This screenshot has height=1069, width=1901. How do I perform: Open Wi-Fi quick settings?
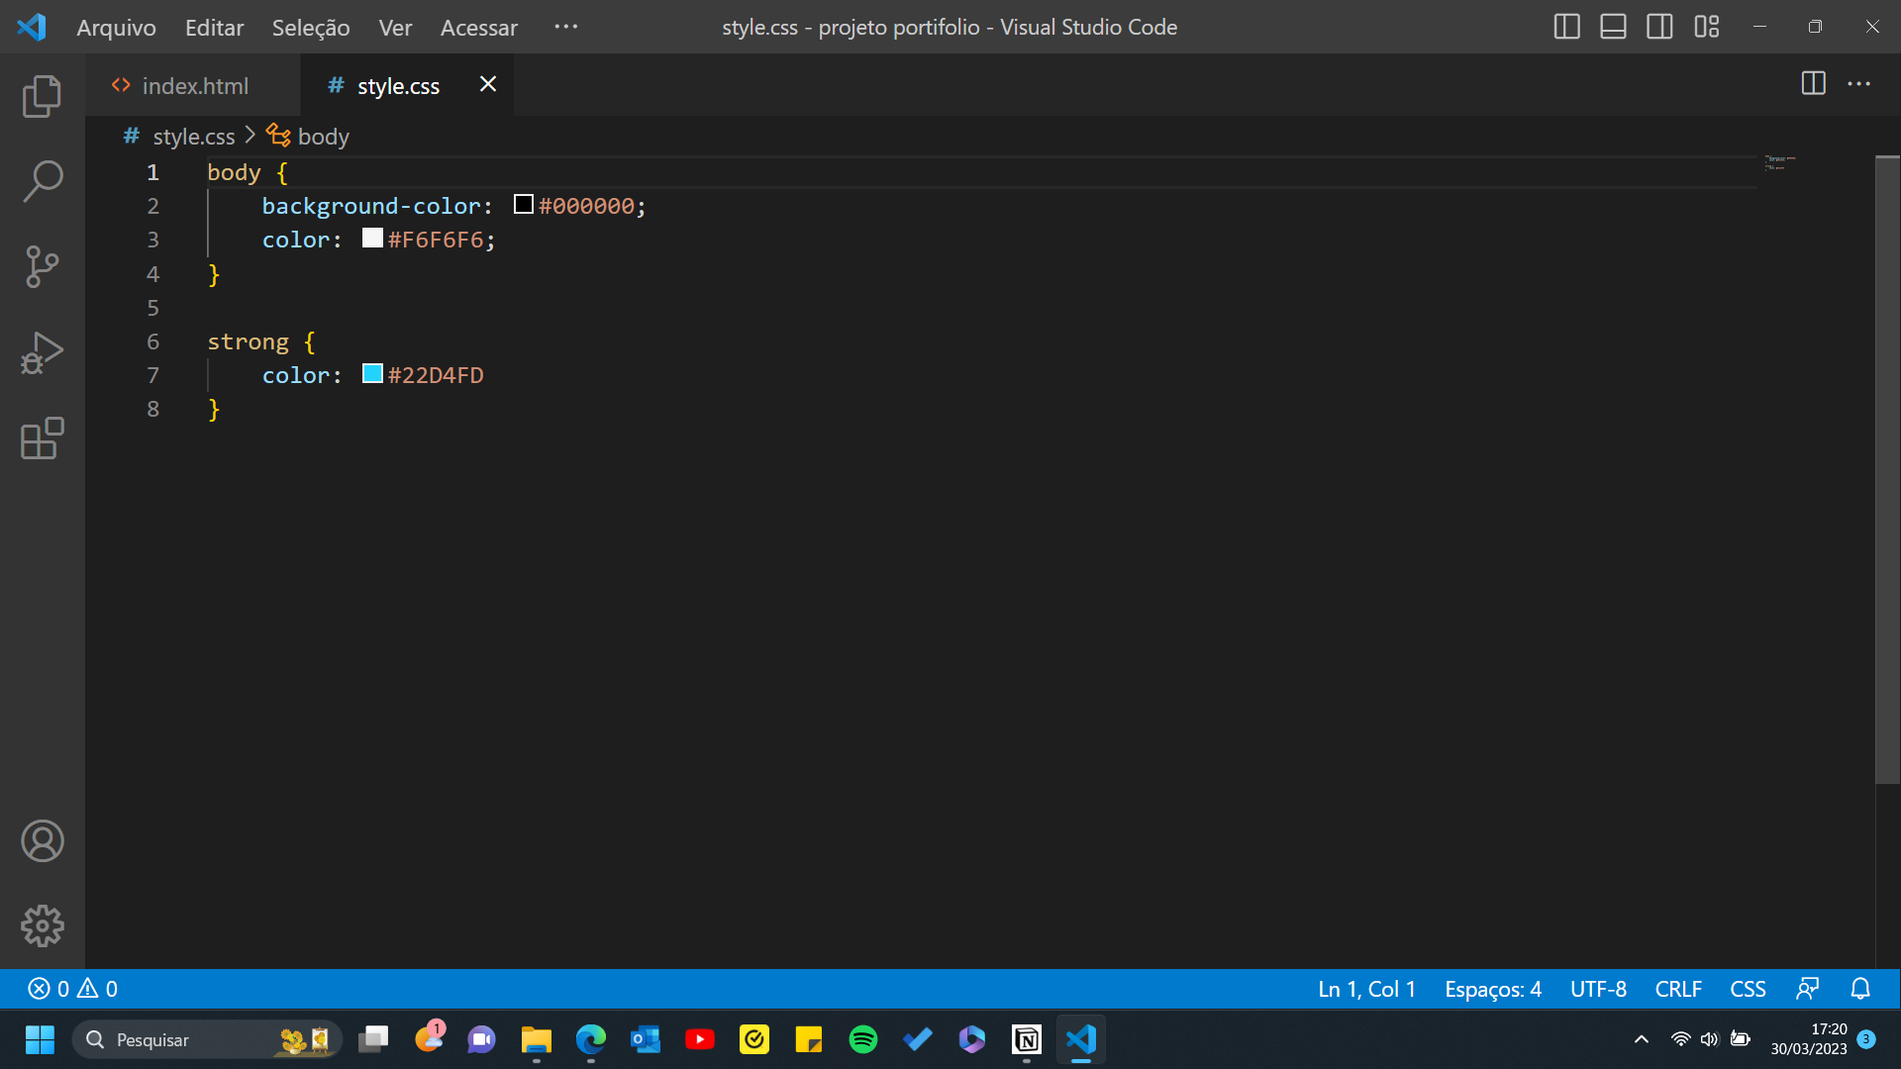coord(1680,1039)
